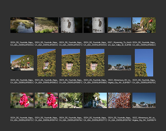This screenshot has width=166, height=131.
Task: Select the 0021_Wyoming_To_Ketchem street scene thumbnail
Action: pos(120,25)
